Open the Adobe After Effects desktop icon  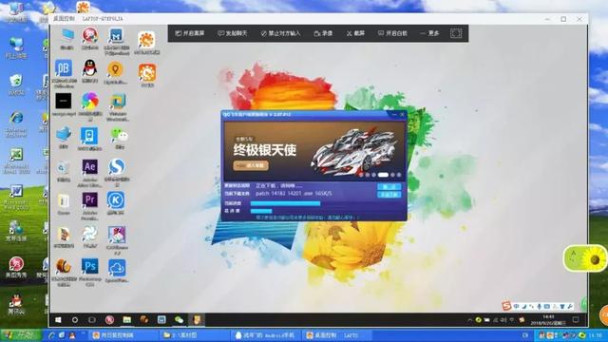89,167
